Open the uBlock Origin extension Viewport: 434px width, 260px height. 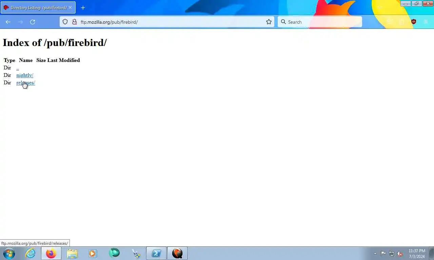413,22
